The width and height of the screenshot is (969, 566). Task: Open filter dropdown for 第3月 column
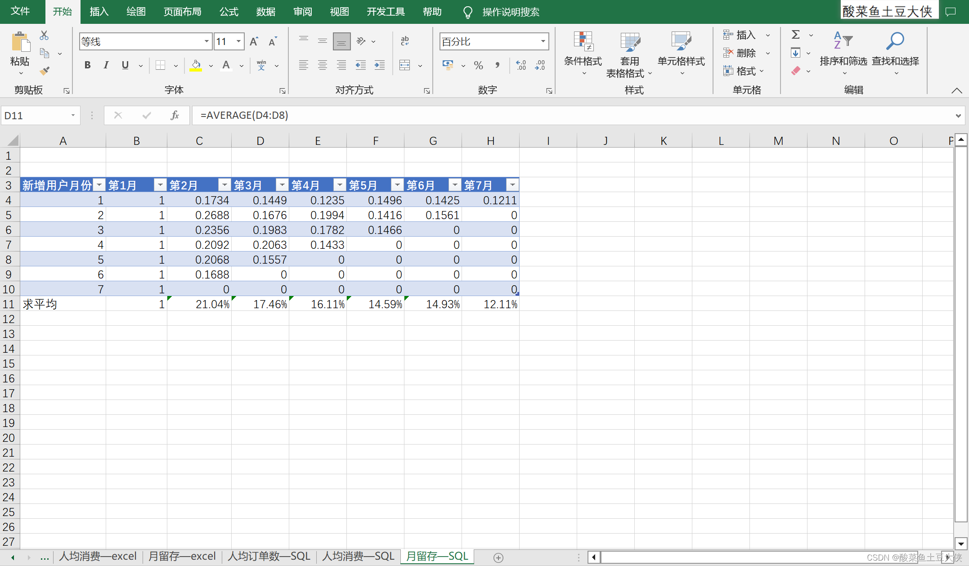pyautogui.click(x=282, y=185)
